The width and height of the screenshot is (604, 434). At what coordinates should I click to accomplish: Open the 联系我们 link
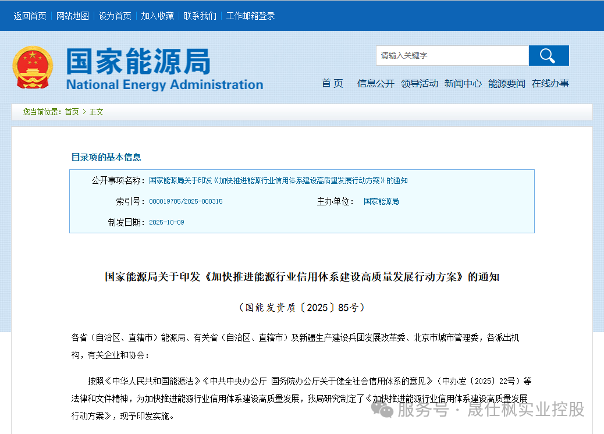click(x=200, y=16)
